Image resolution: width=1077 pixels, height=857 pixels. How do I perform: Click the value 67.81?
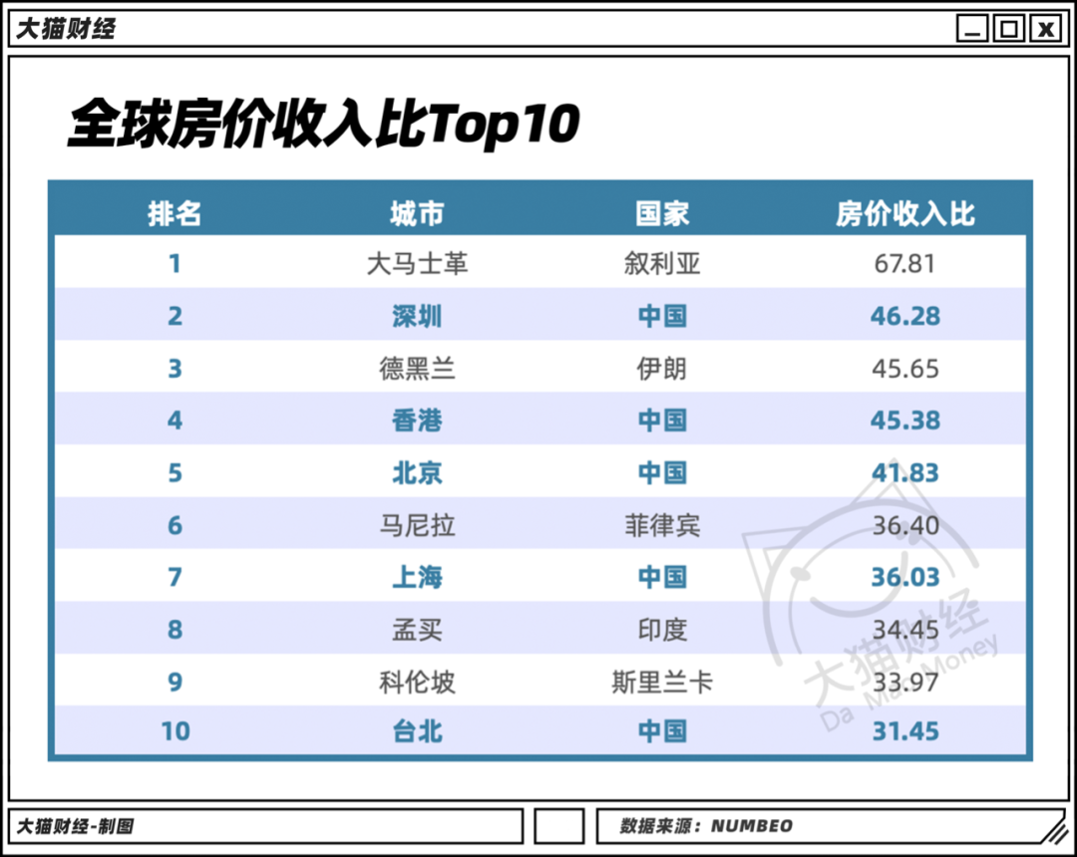[x=904, y=263]
